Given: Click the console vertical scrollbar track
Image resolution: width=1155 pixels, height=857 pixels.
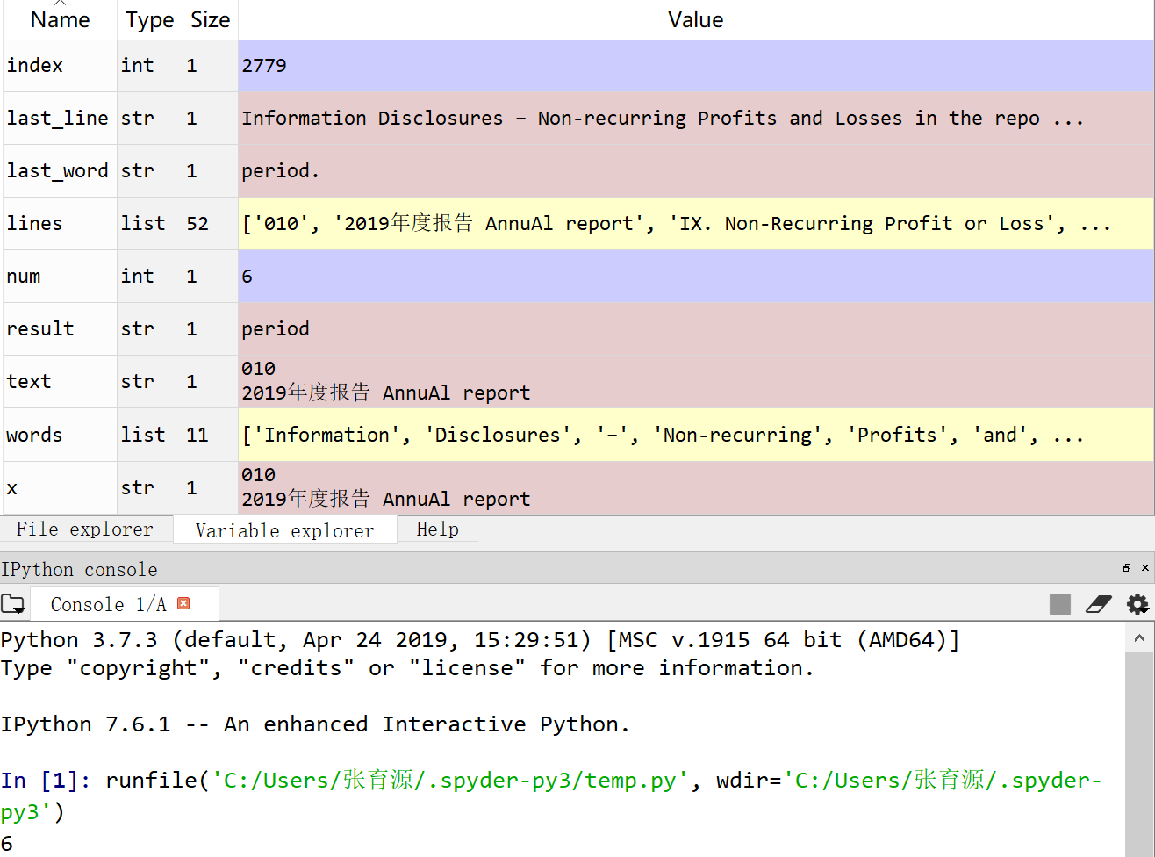Looking at the screenshot, I should (1139, 755).
